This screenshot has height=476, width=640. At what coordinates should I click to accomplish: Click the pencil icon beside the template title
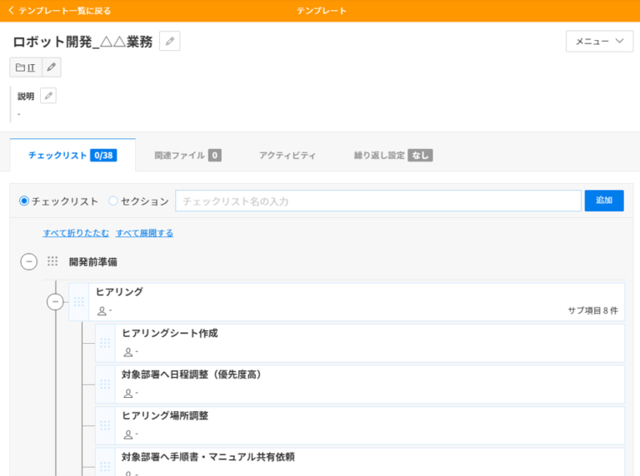(169, 42)
